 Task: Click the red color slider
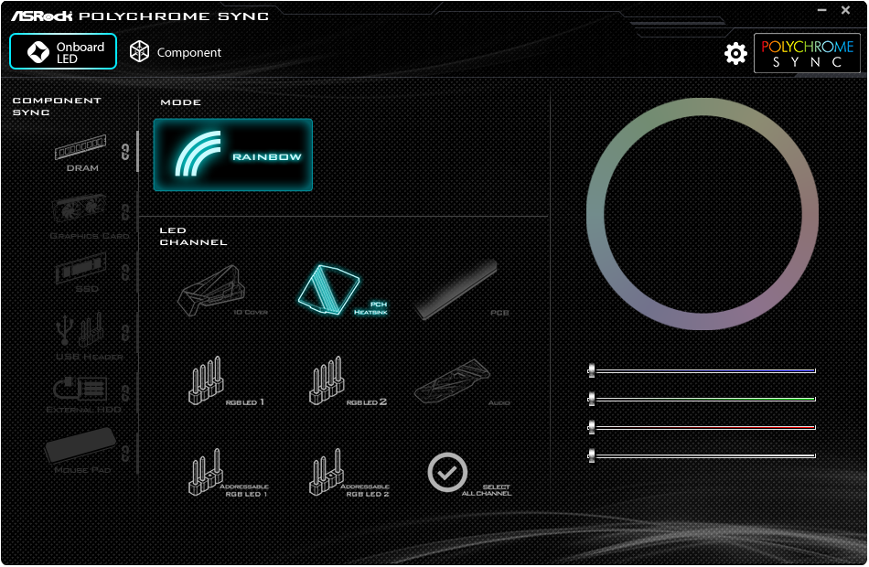click(703, 427)
